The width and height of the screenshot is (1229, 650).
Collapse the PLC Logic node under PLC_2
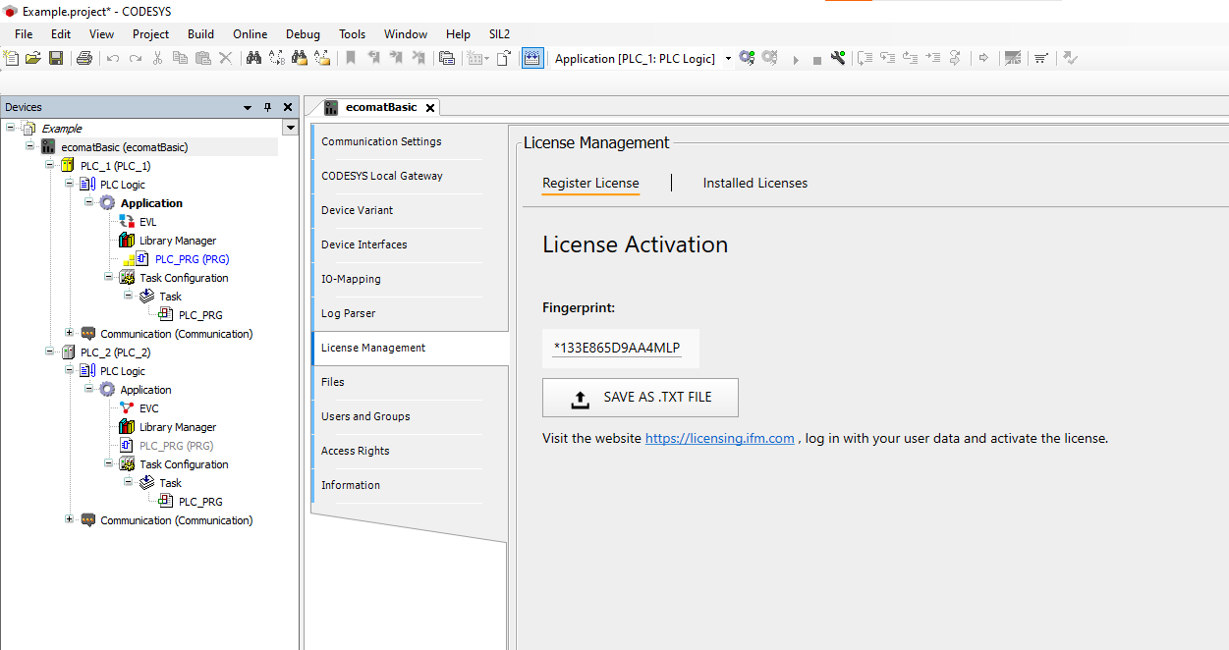[x=69, y=370]
